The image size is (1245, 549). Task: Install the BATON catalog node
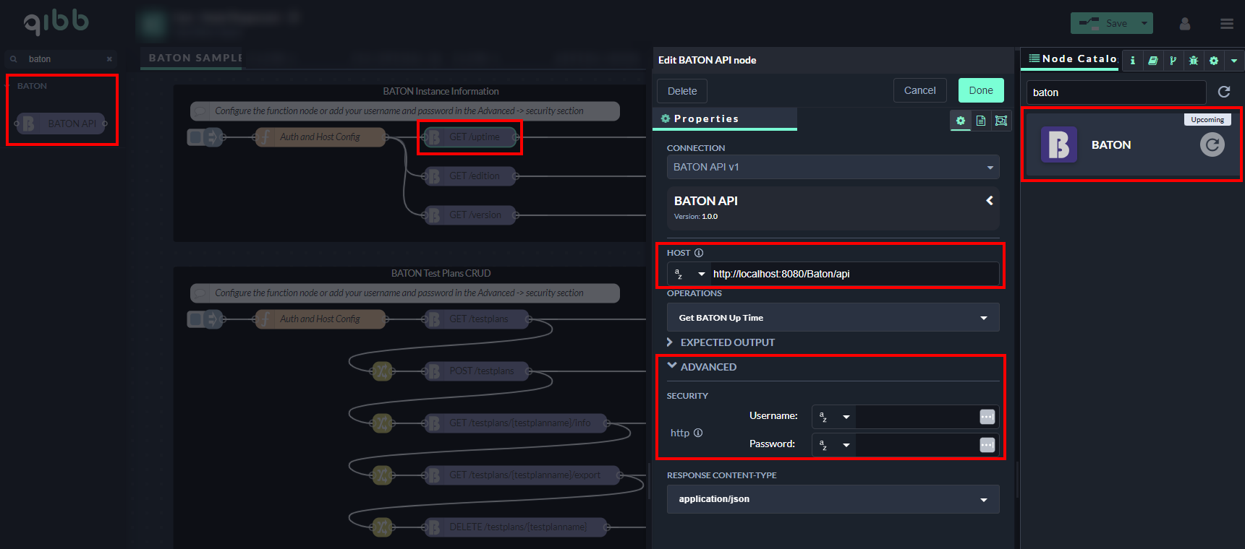1212,145
